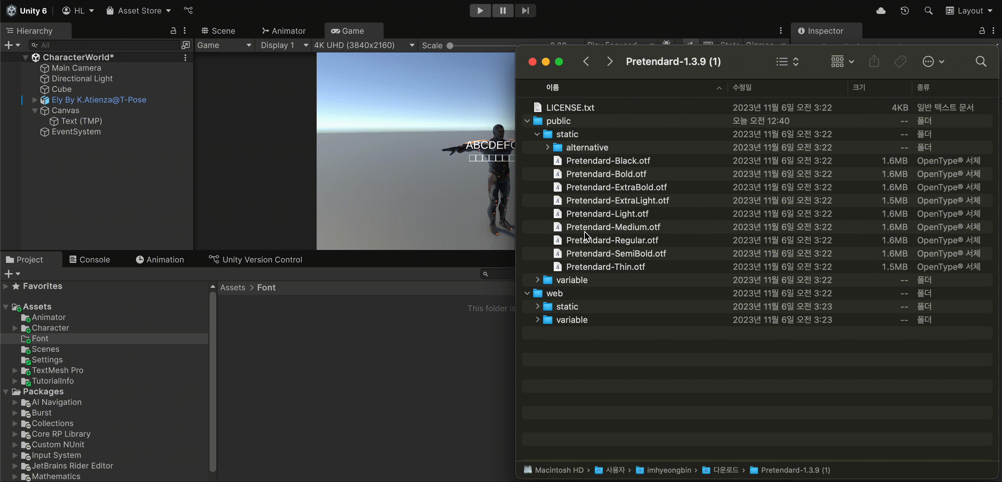
Task: Switch to the Console tab
Action: [90, 260]
